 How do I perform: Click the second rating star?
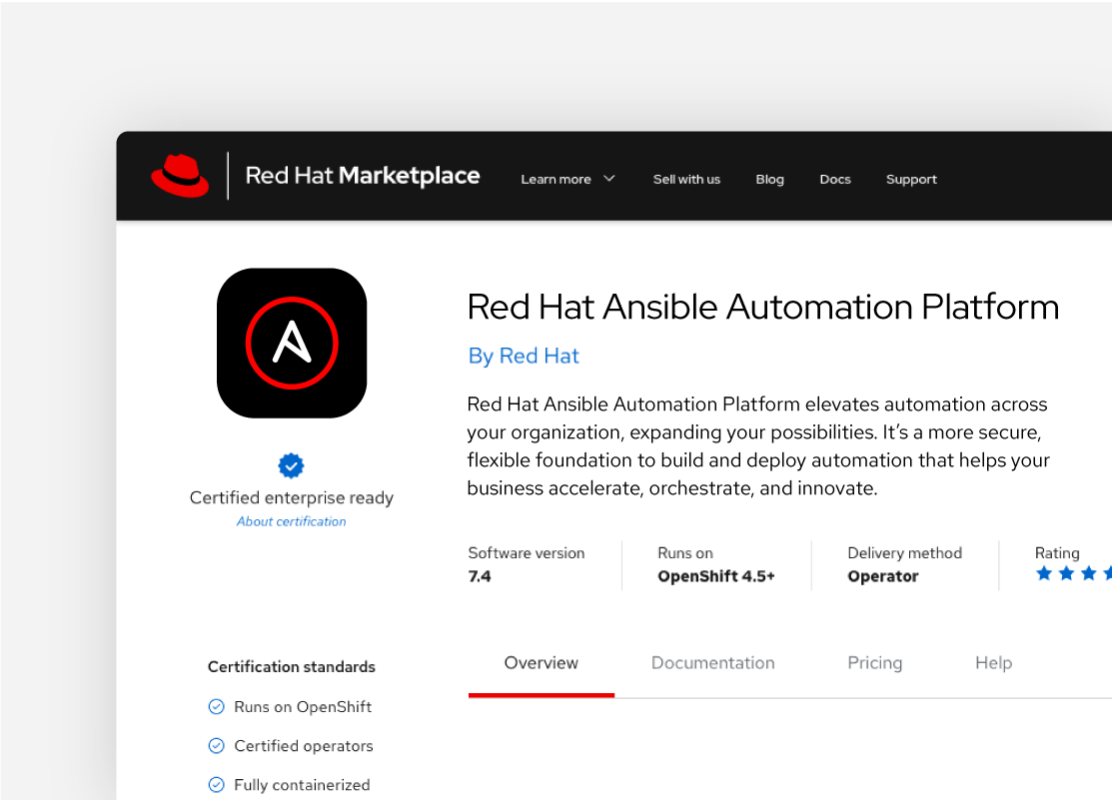1067,573
